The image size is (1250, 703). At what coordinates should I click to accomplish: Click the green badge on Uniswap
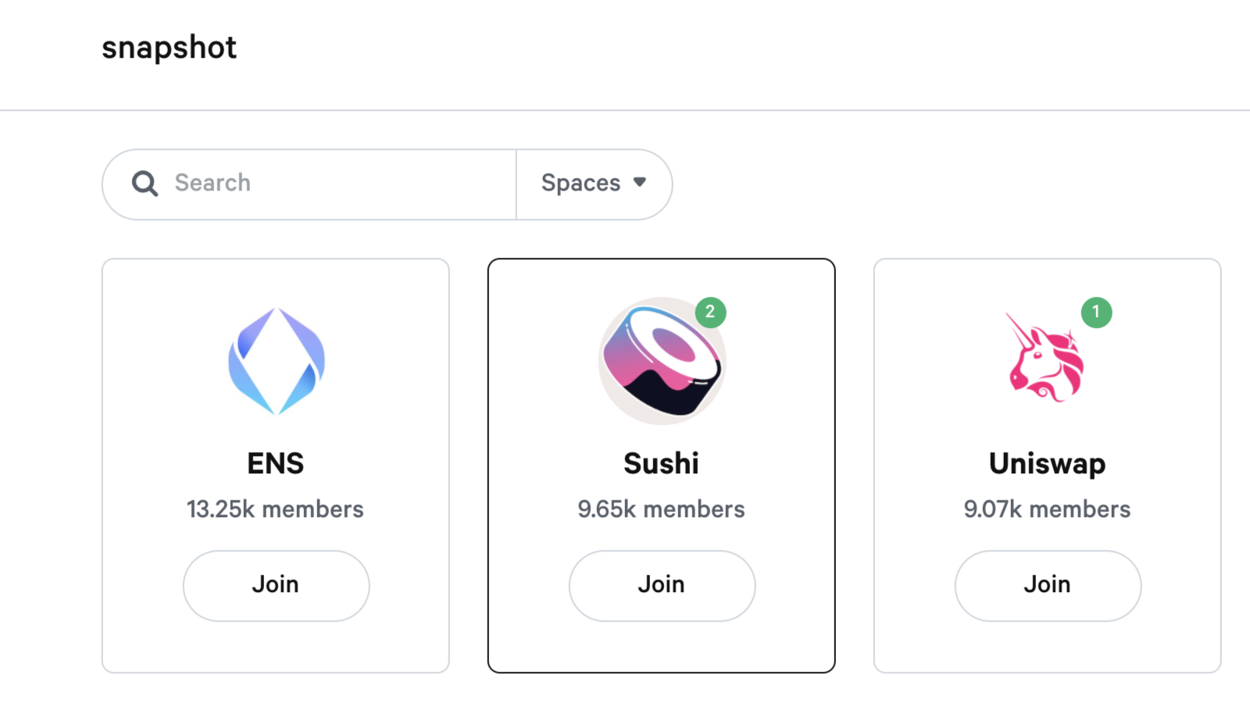1096,312
